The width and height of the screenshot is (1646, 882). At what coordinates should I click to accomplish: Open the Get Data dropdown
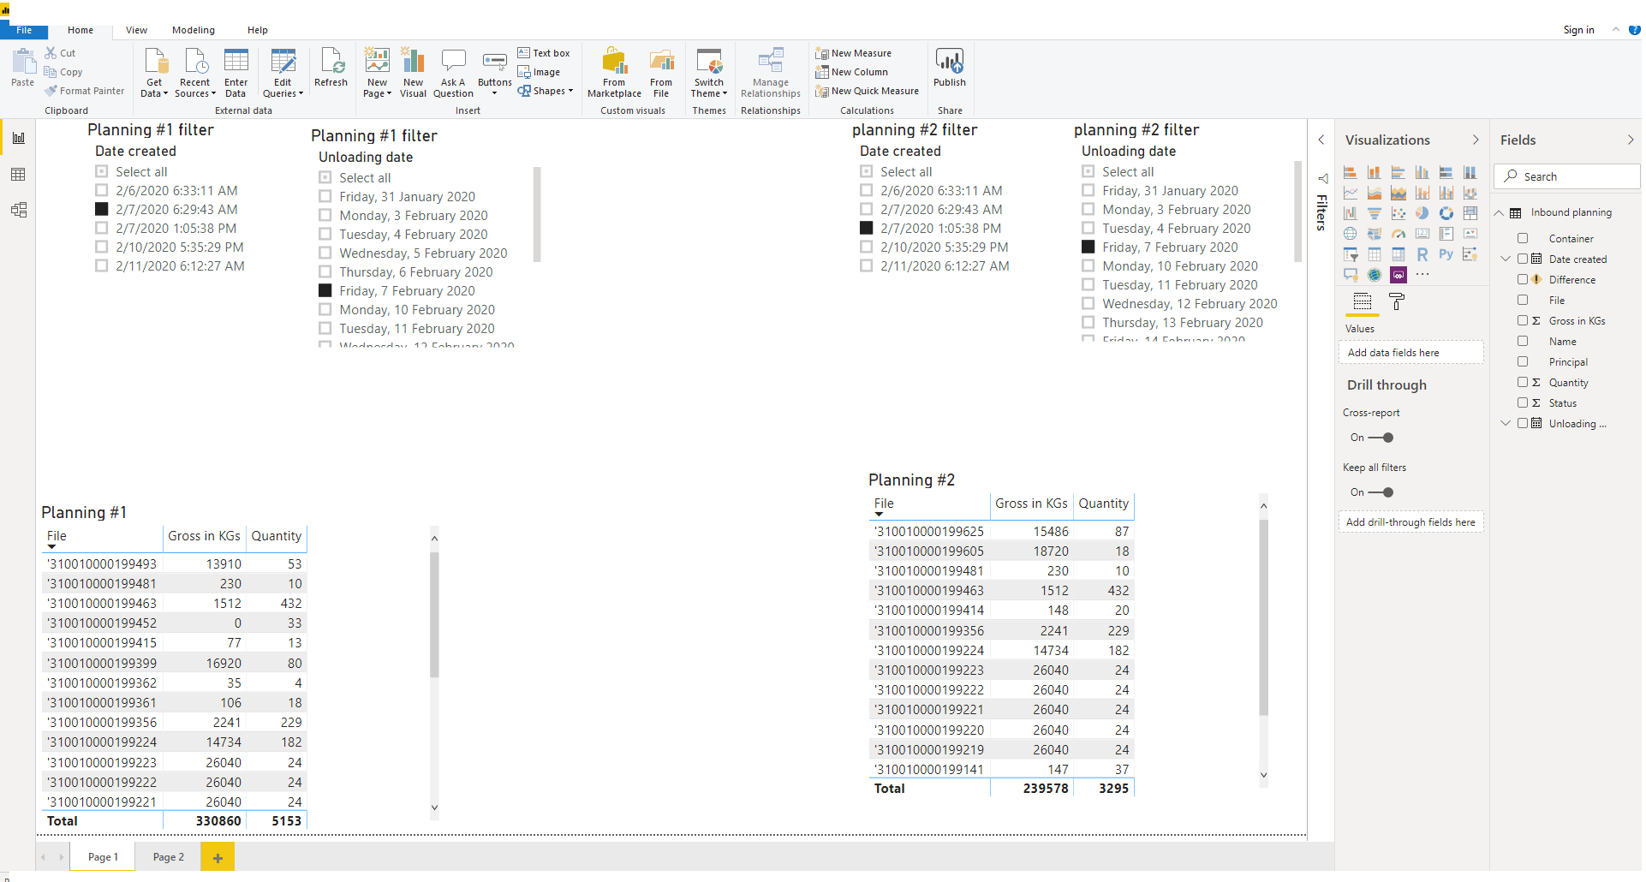point(154,73)
